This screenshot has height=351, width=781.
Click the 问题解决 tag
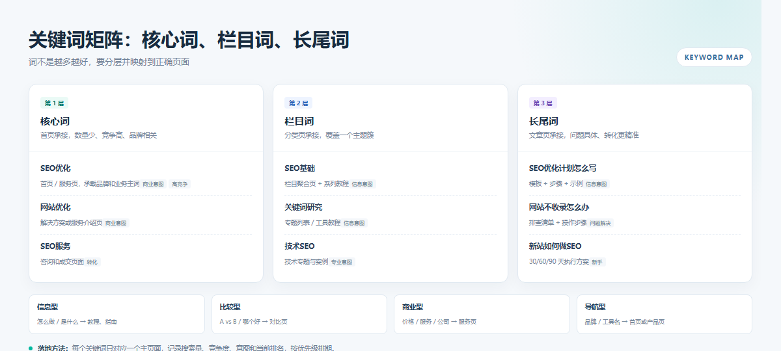pyautogui.click(x=601, y=223)
